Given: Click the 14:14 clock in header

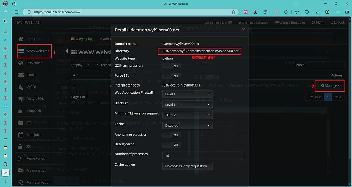Looking at the screenshot, I should click(x=318, y=22).
